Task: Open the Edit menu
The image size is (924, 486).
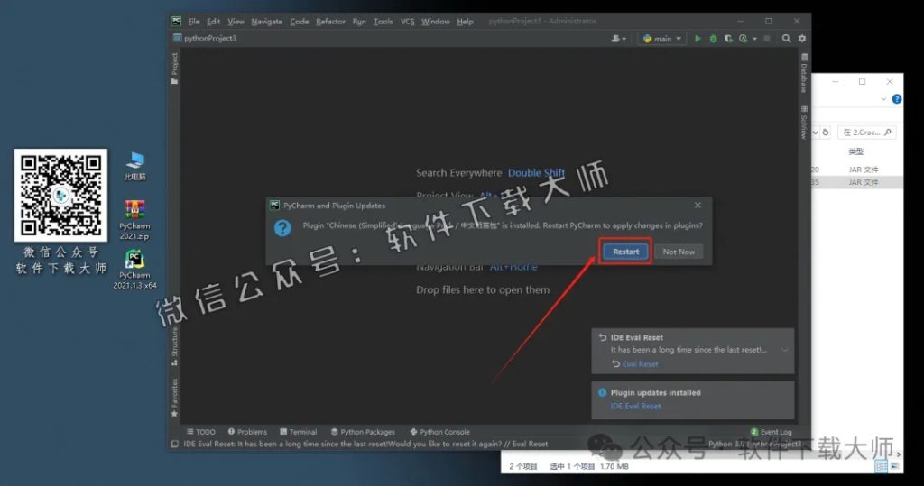Action: 213,22
